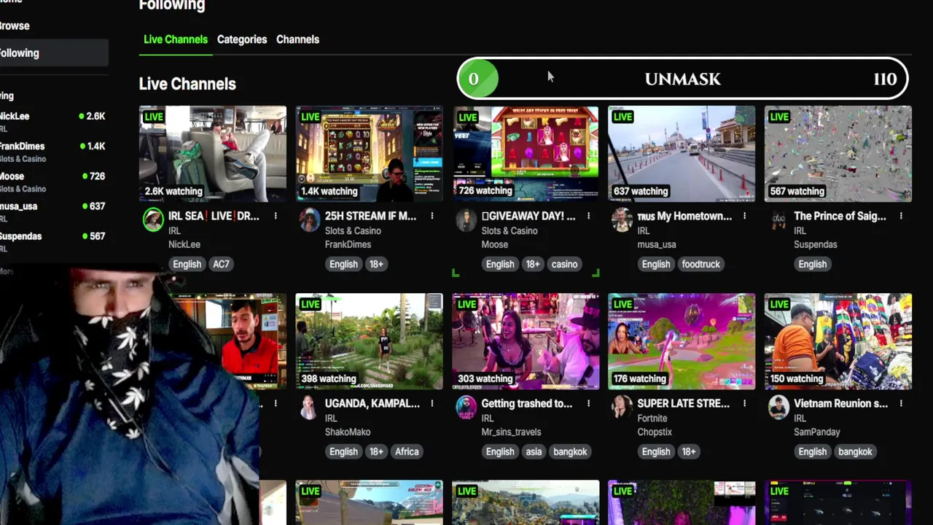Open ShakoMako channel avatar icon
Image resolution: width=933 pixels, height=525 pixels.
(x=310, y=407)
